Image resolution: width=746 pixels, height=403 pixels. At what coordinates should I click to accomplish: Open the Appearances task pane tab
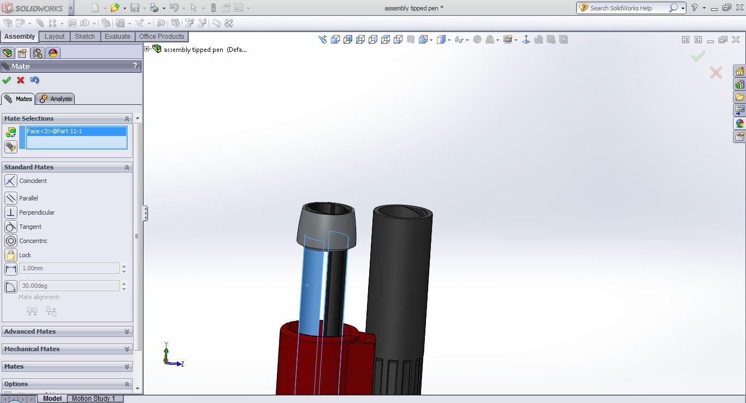(x=739, y=123)
